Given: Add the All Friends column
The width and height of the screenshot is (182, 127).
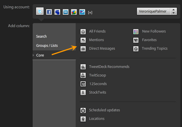Looking at the screenshot, I should coord(97,31).
